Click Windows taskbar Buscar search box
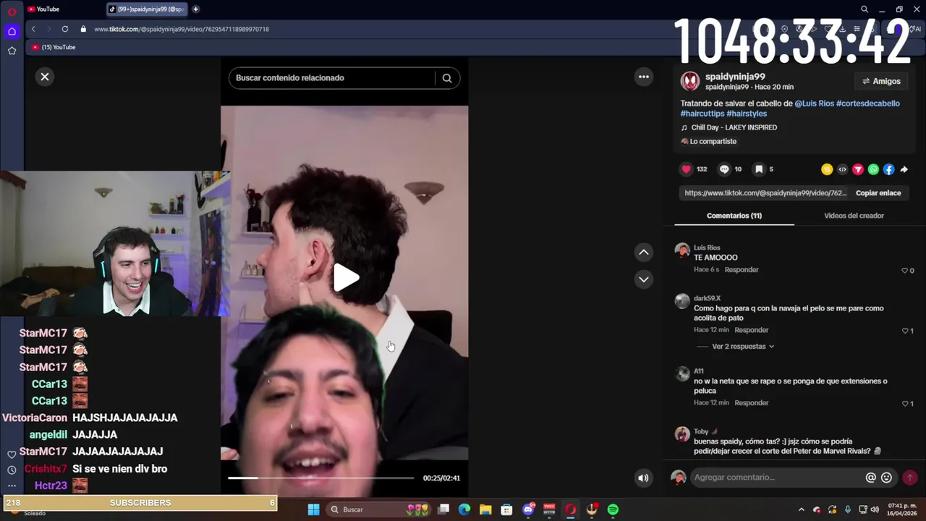This screenshot has width=926, height=521. pos(379,509)
